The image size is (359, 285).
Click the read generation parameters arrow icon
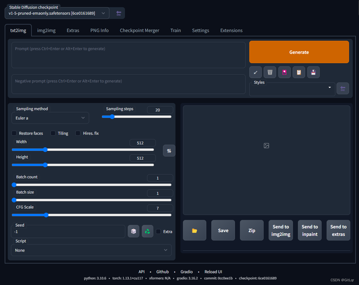(x=255, y=72)
